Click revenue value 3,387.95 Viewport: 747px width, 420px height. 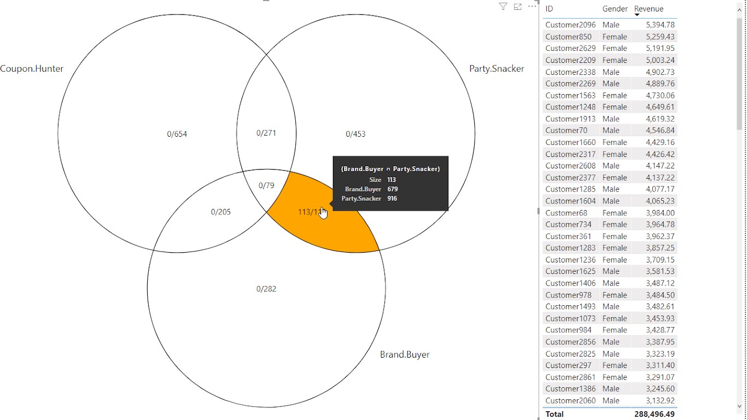[x=660, y=342]
